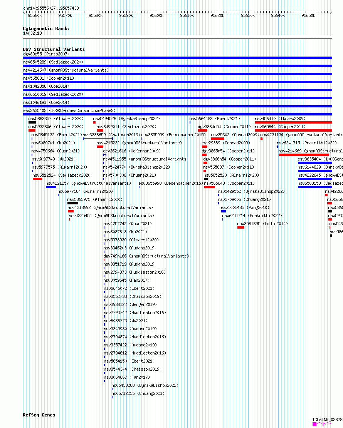Select nsv6512524 (Sedlazeck2020) label
The image size is (343, 428).
pyautogui.click(x=62, y=175)
